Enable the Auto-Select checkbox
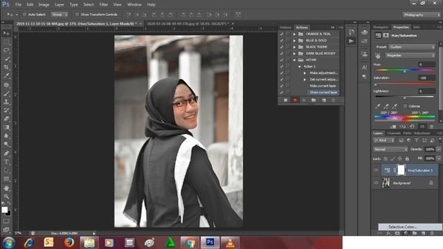443x249 pixels. pos(25,15)
